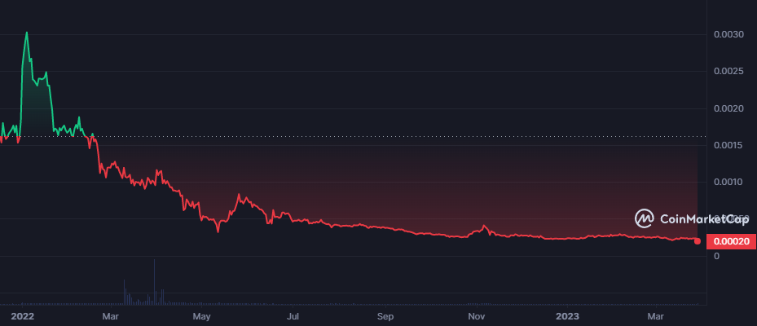Click the CoinMarketCap watermark text
Viewport: 757px width, 326px height.
coord(704,218)
